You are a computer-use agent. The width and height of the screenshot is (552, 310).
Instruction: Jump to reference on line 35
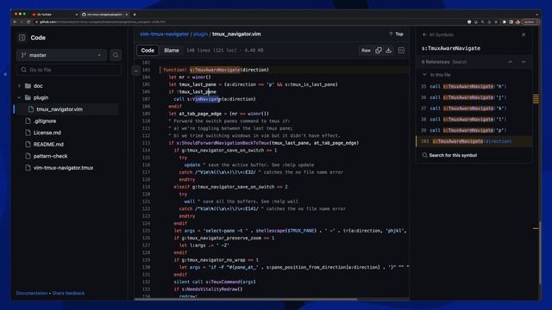pos(474,86)
